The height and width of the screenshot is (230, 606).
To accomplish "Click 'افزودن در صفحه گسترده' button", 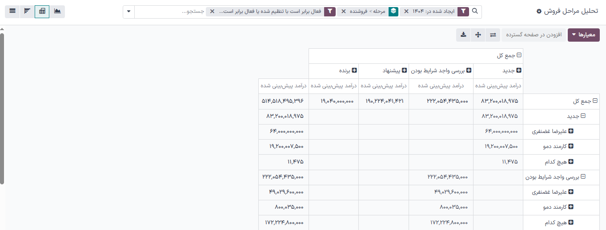I will [534, 35].
